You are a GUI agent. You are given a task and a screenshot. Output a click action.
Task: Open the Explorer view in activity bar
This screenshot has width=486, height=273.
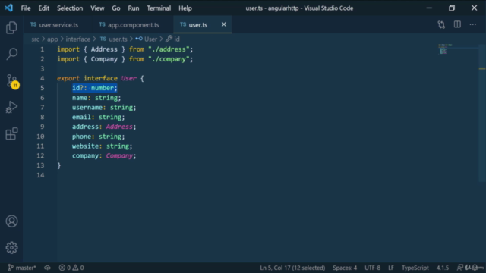[11, 27]
